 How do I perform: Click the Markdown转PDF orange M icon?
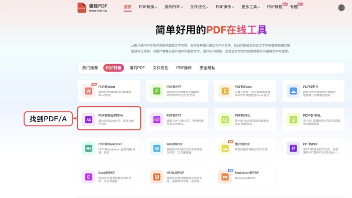[225, 177]
